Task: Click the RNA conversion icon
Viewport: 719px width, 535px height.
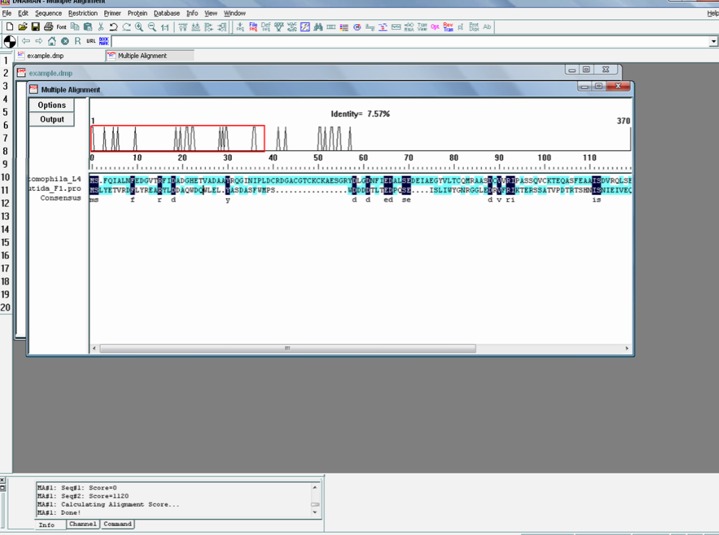Action: pos(409,27)
